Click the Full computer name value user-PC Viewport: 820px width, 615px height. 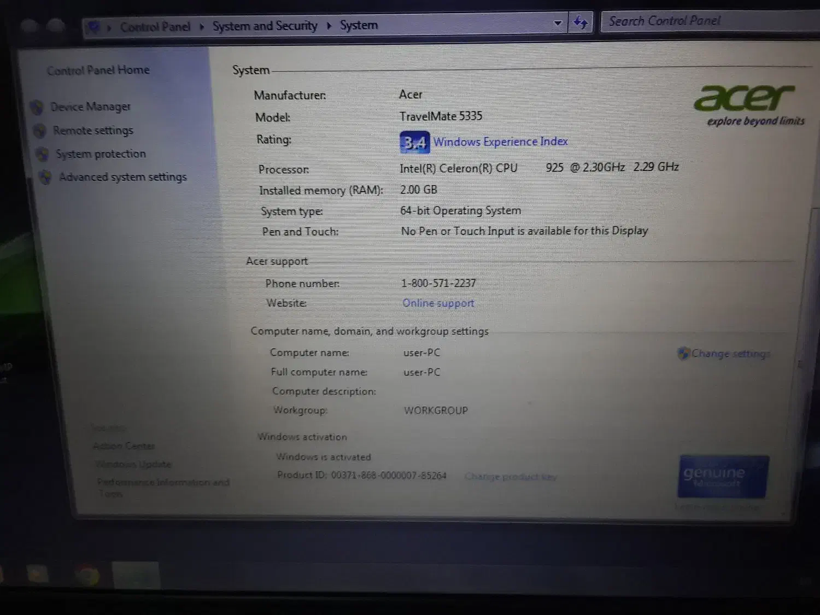click(x=421, y=372)
